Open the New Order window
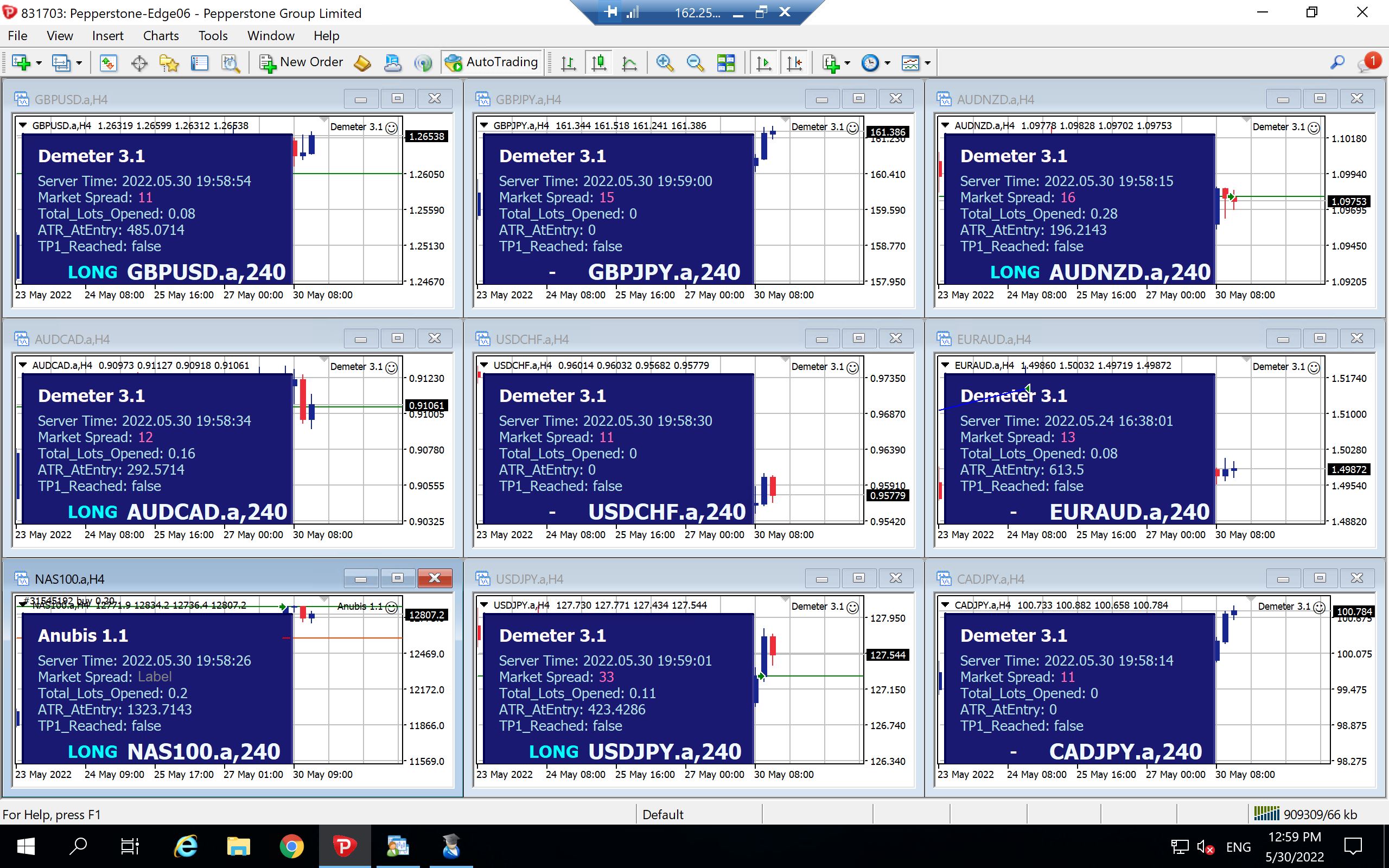This screenshot has height=868, width=1389. (301, 62)
